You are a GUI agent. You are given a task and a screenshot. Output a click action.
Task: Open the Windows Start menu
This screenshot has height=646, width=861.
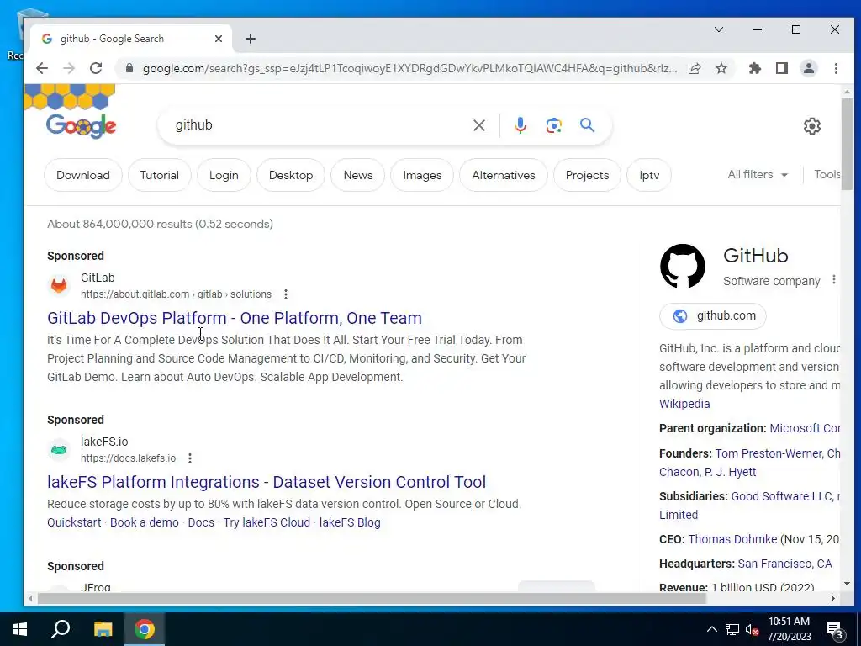click(20, 629)
